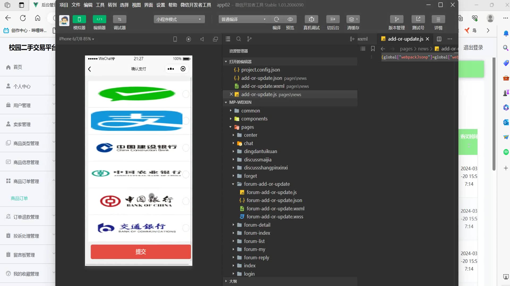Open the 编辑 menu
The height and width of the screenshot is (286, 510).
pyautogui.click(x=88, y=5)
